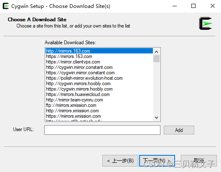Viewport: 221px width, 172px height.
Task: Choose https://mirrors.huaweicloud.com mirror
Action: 99,94
